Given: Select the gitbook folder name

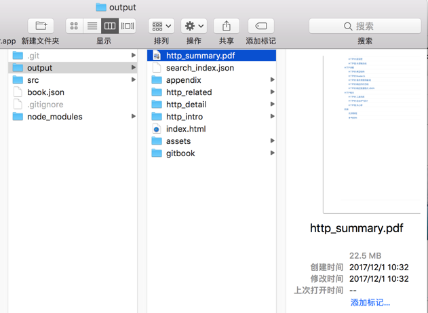Looking at the screenshot, I should pos(180,153).
